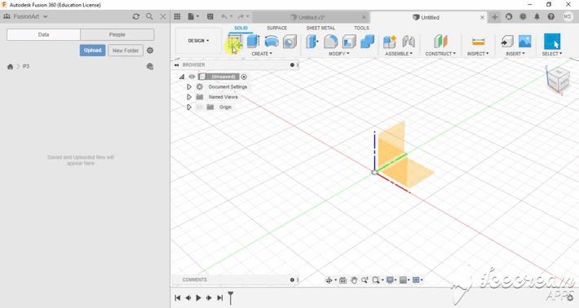The image size is (579, 308).
Task: Click the Insert Derive icon
Action: tap(507, 42)
